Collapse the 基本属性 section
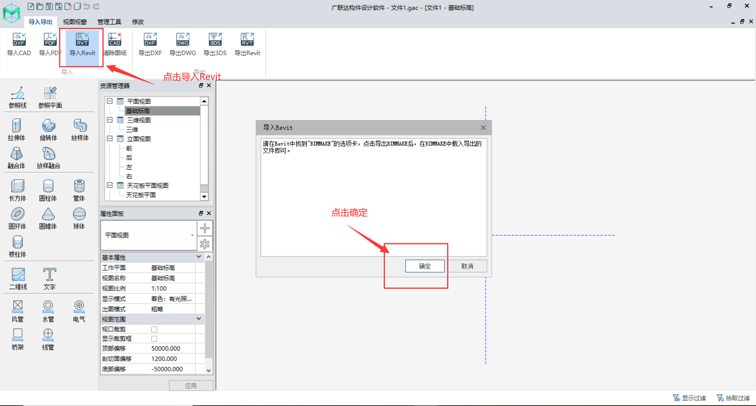 [x=199, y=257]
